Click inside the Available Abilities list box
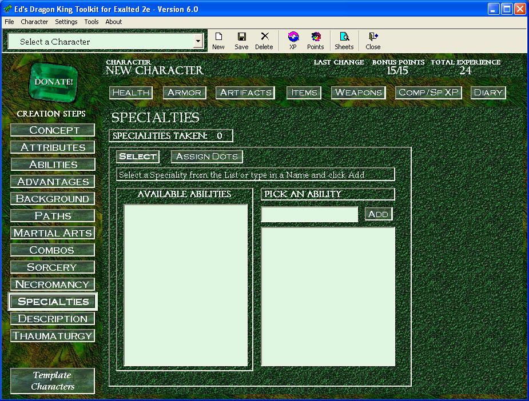 coord(185,285)
